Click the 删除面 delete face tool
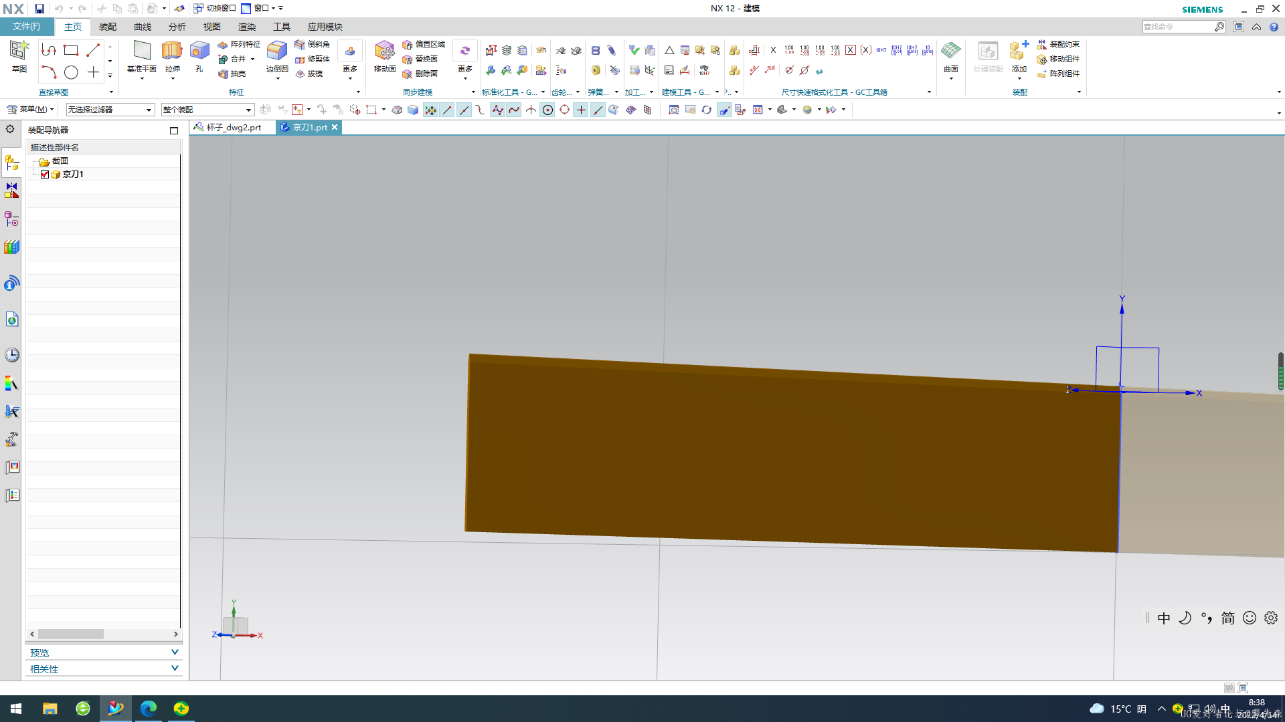Screen dimensions: 1285x722 (x=420, y=74)
